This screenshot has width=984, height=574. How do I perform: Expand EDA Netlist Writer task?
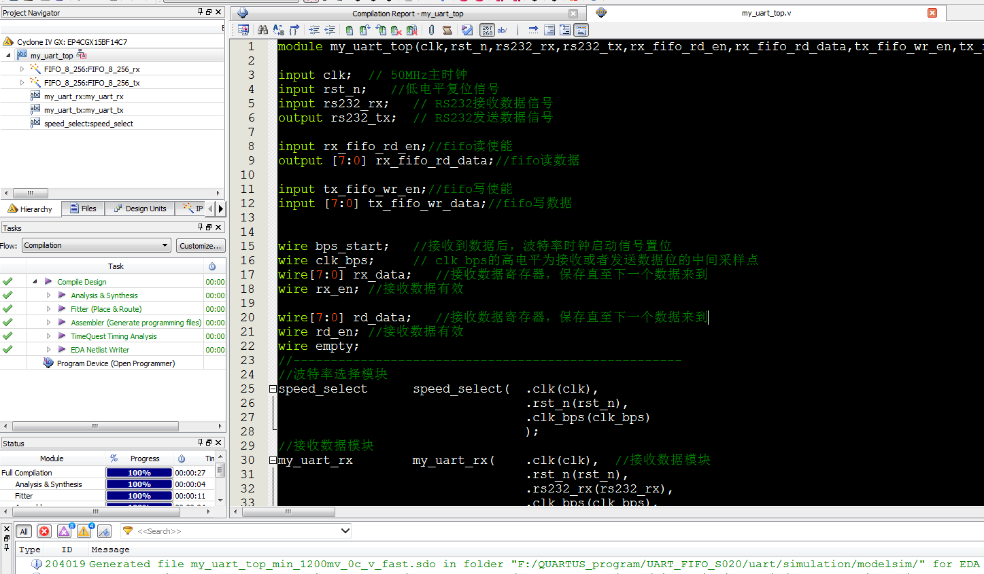[48, 349]
